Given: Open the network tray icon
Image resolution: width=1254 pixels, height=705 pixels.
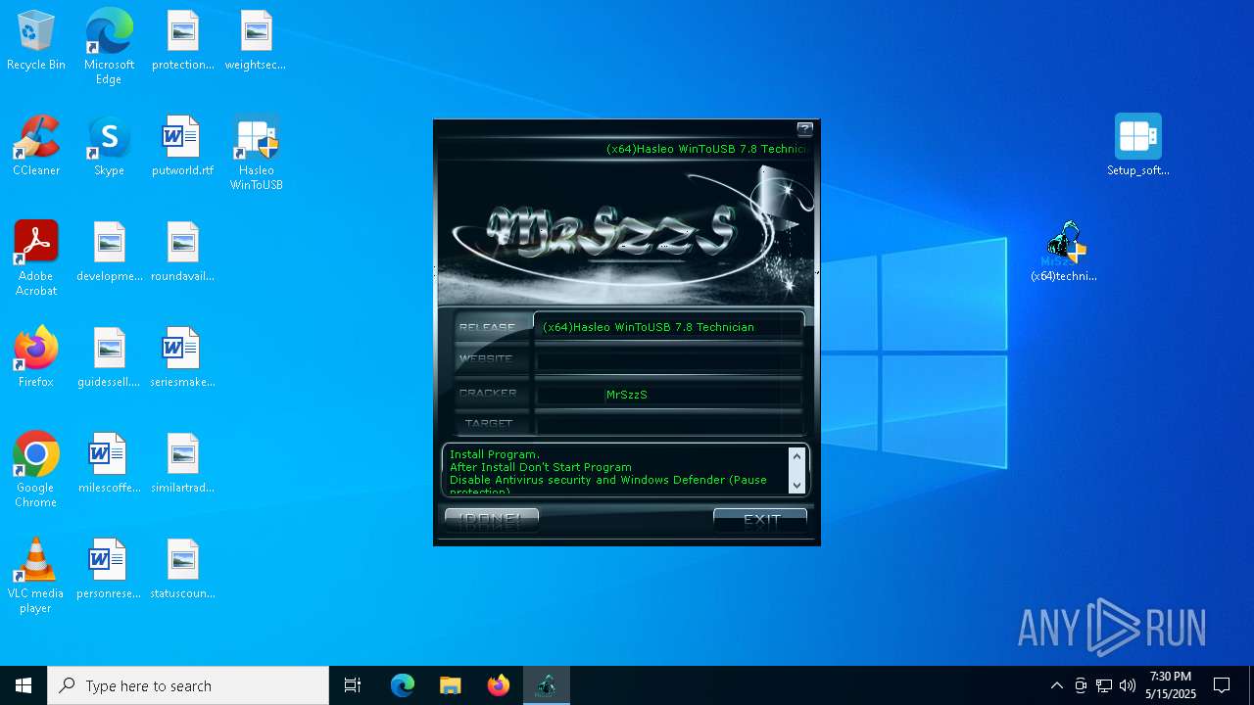Looking at the screenshot, I should tap(1104, 685).
